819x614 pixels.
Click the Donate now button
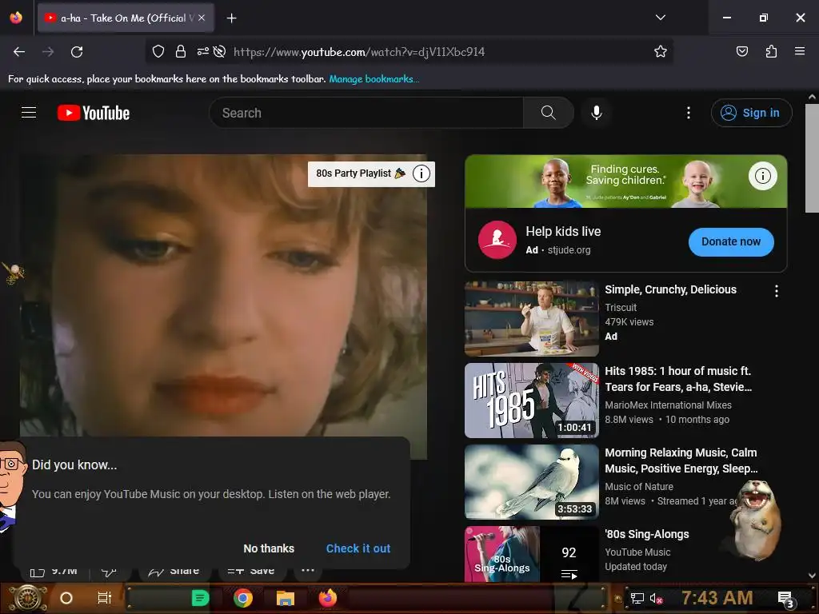(731, 241)
